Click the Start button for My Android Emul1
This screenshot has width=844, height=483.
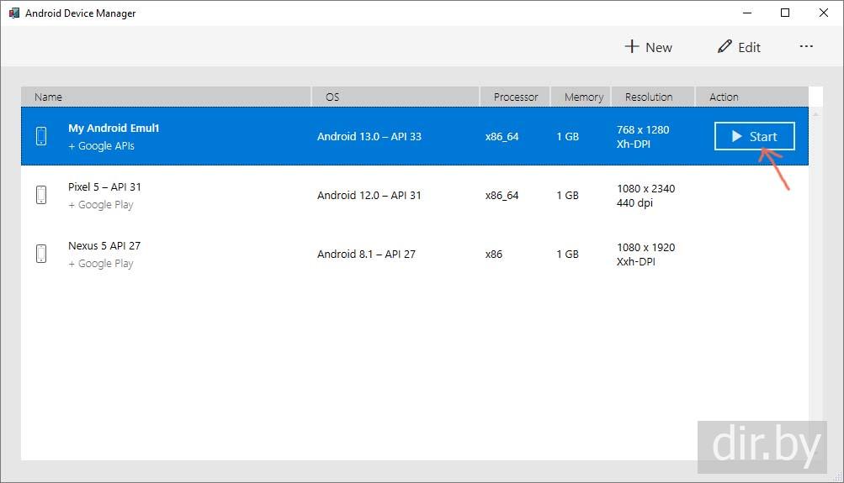point(754,136)
